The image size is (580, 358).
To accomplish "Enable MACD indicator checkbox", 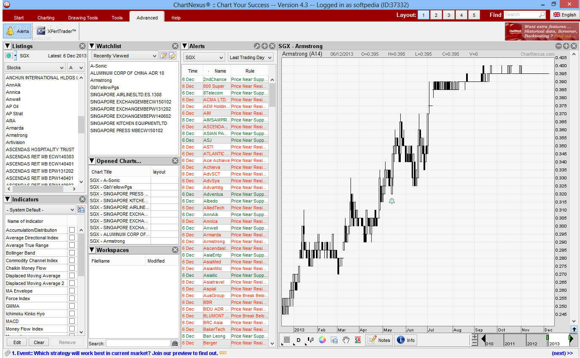I will click(72, 321).
